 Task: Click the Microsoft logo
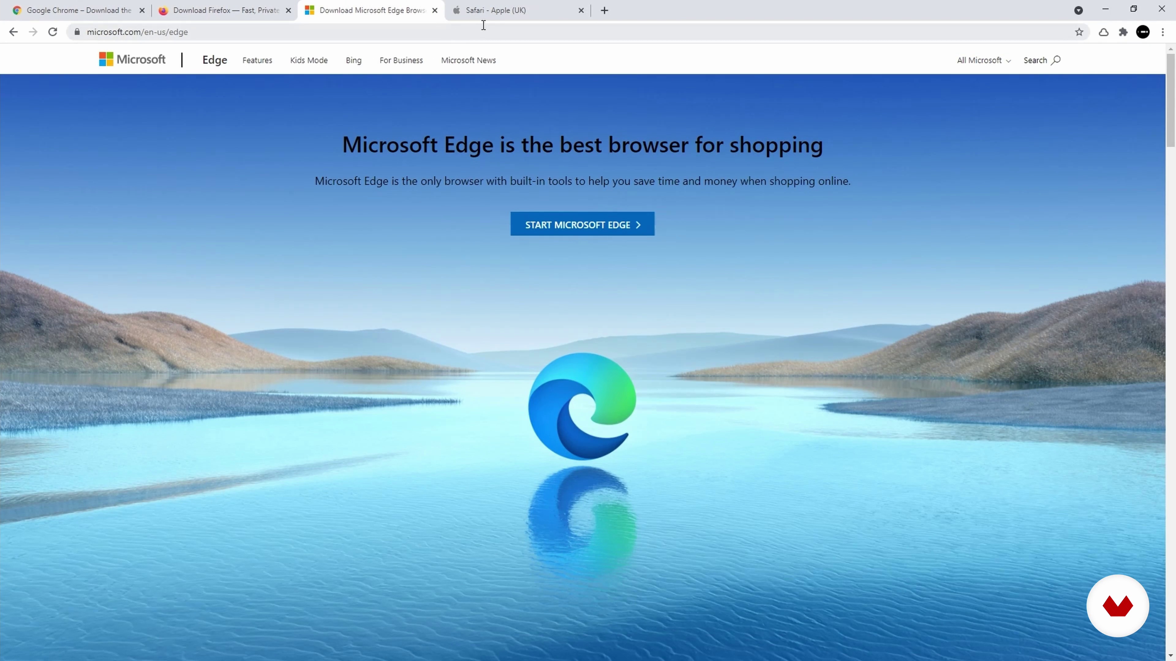click(132, 59)
